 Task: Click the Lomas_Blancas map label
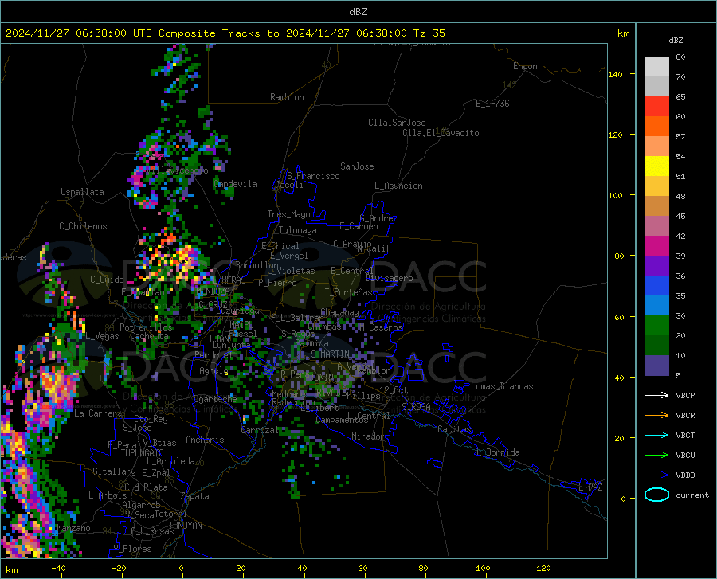[x=502, y=386]
